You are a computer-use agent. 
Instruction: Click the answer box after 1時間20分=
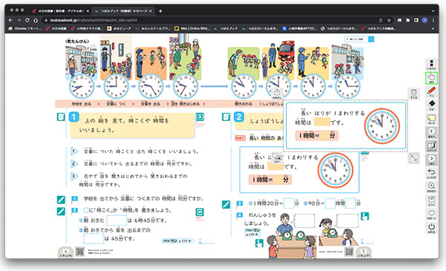click(288, 203)
